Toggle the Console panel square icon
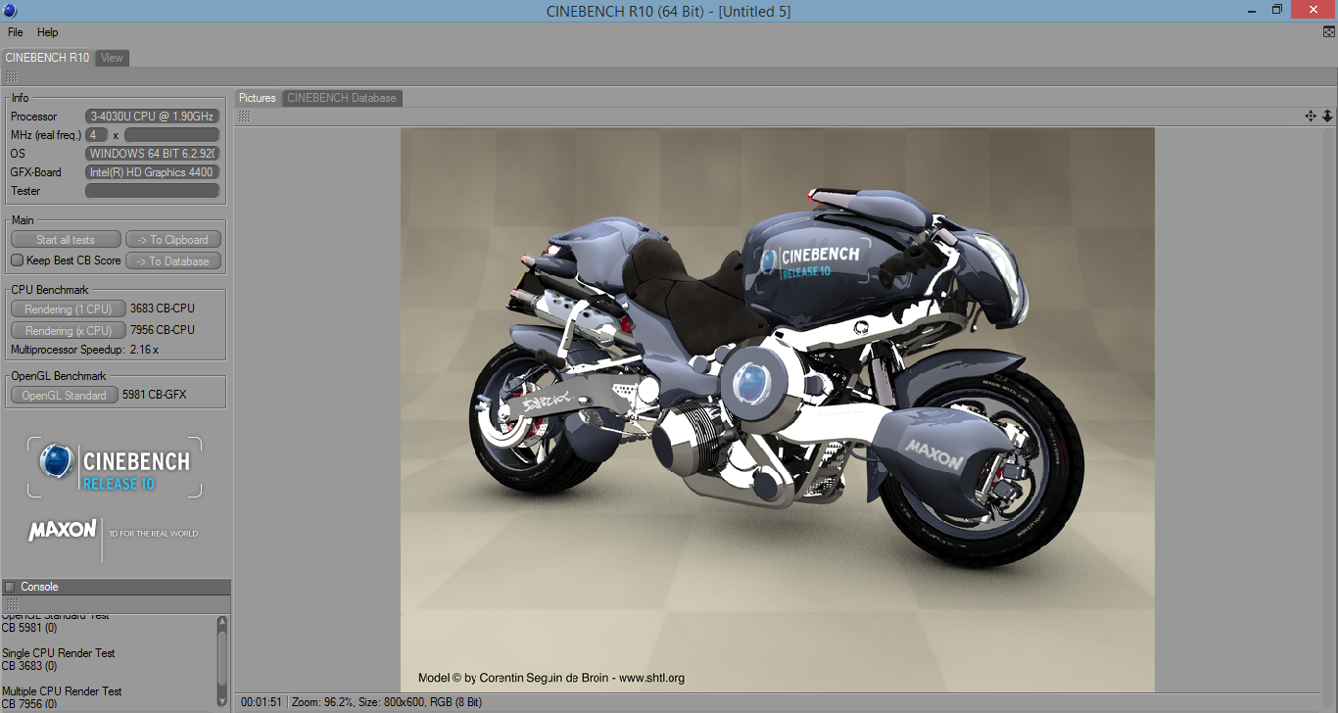Viewport: 1338px width, 713px height. (x=10, y=588)
